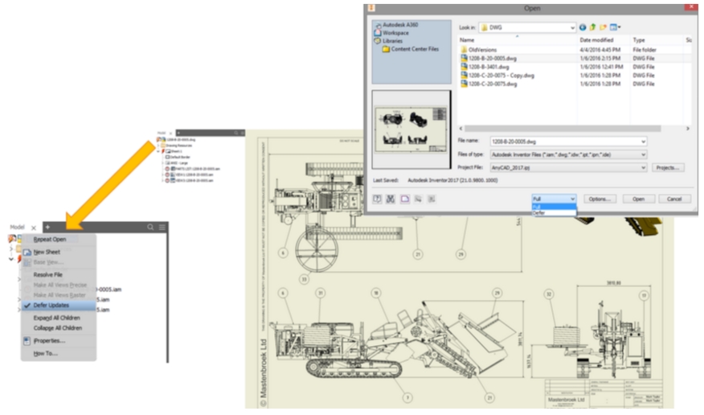The image size is (704, 415).
Task: Open the Project File dropdown
Action: (643, 167)
